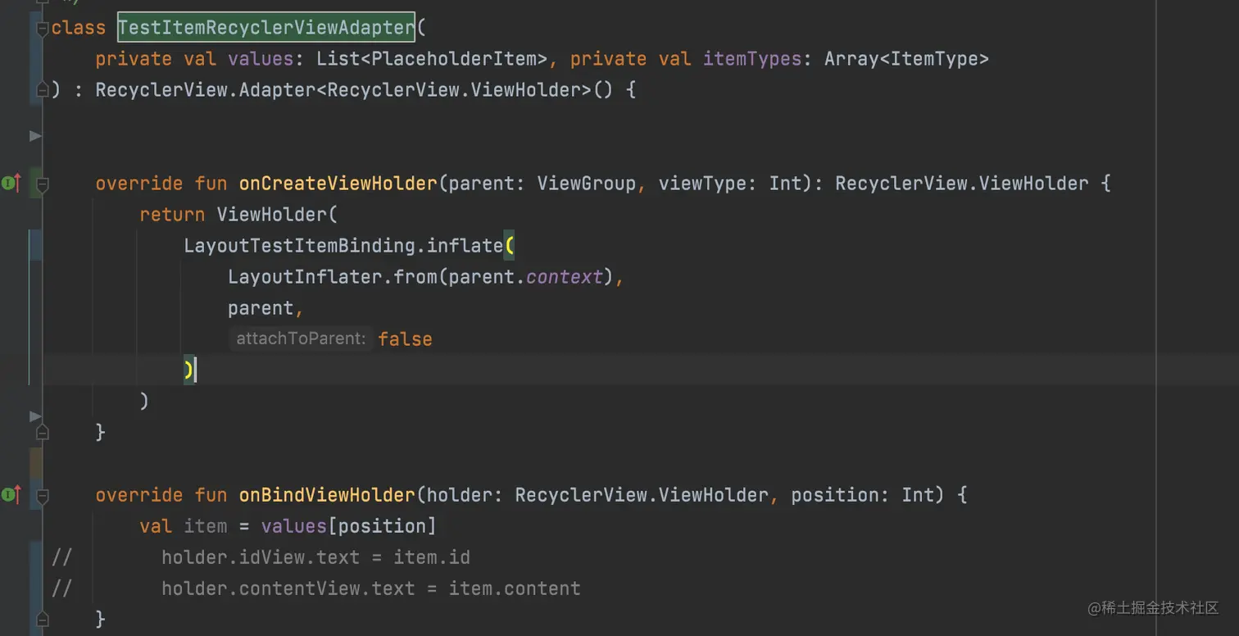Click the override gutter icon beside onBindViewHolder
This screenshot has width=1239, height=636.
(11, 494)
